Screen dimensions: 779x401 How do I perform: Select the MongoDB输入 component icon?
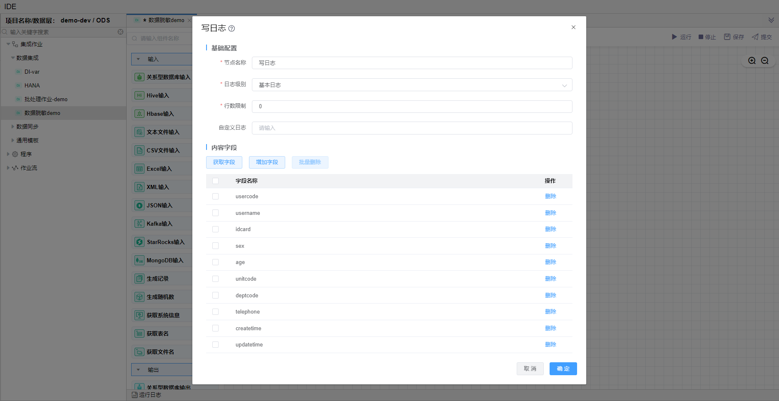[139, 260]
